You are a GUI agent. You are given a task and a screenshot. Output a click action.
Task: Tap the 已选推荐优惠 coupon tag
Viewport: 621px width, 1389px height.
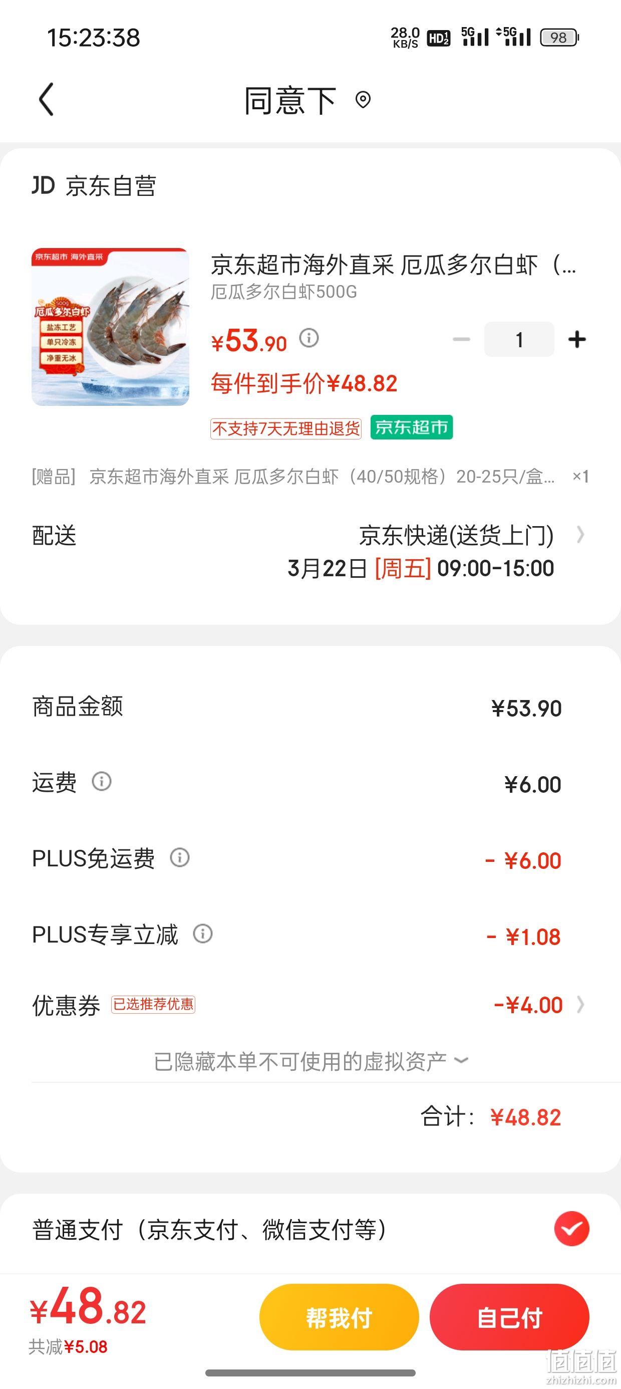pos(153,1005)
